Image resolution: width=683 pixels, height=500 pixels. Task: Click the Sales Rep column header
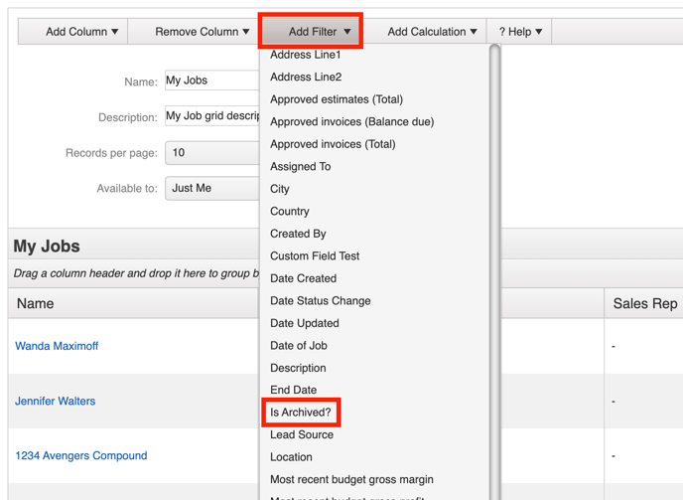tap(644, 303)
